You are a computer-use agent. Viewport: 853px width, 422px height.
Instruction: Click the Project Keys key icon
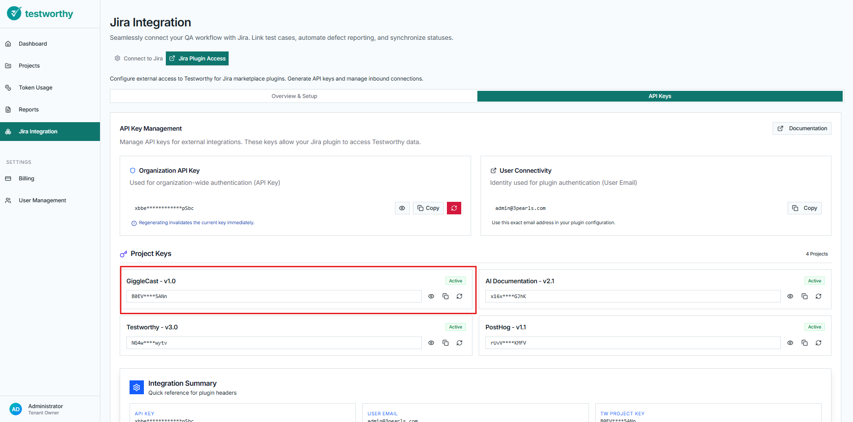[124, 254]
